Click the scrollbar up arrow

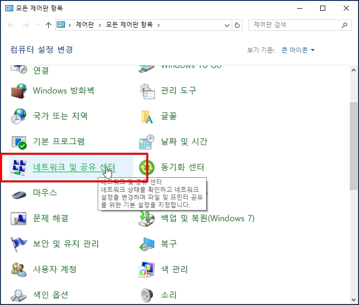click(x=353, y=70)
